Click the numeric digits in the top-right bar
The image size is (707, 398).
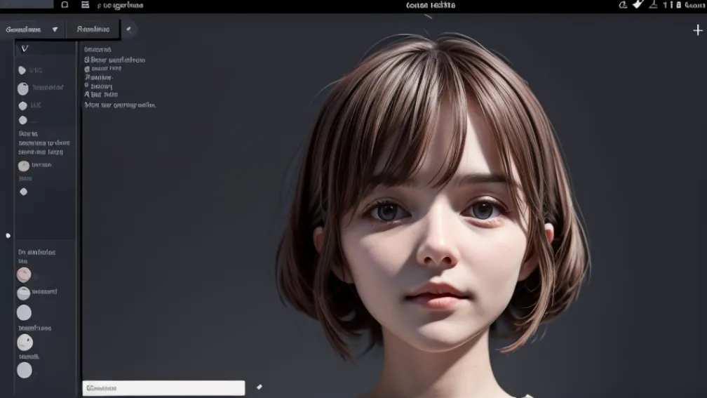[x=672, y=5]
